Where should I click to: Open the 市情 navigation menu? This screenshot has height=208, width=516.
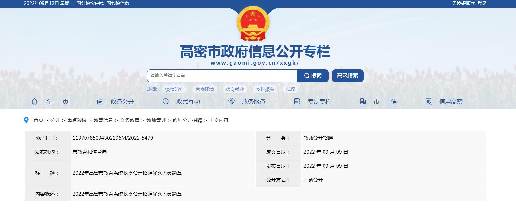(385, 102)
